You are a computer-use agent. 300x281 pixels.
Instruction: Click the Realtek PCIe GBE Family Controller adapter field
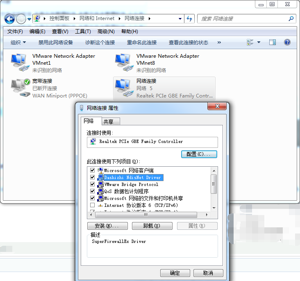[x=152, y=142]
